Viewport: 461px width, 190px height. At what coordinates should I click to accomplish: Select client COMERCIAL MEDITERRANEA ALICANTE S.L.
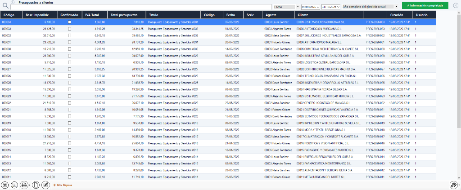(328, 49)
